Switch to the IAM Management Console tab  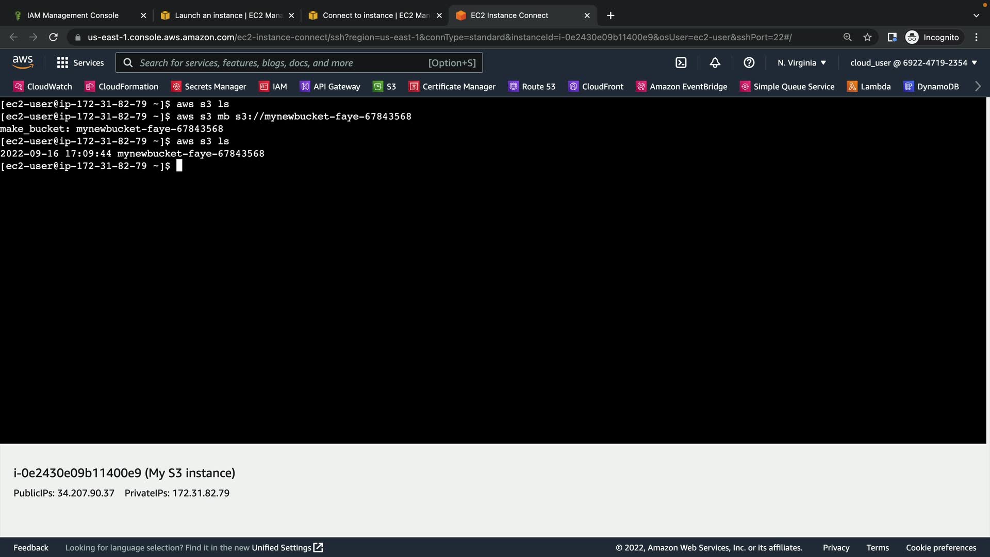pyautogui.click(x=73, y=15)
